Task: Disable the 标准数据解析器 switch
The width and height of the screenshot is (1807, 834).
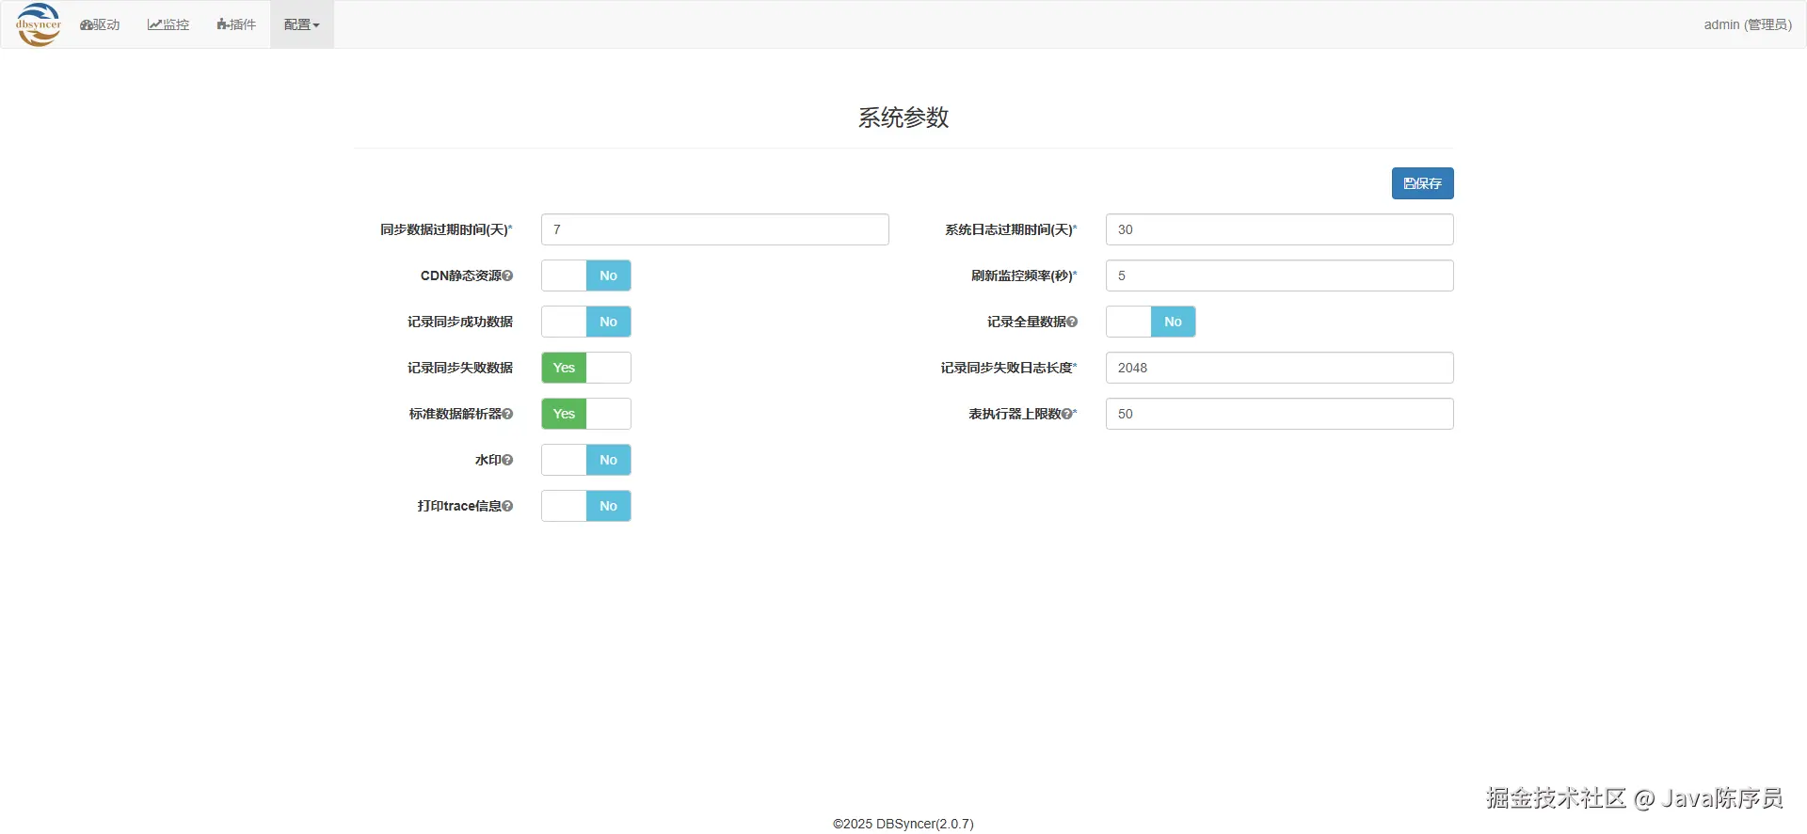Action: 586,414
